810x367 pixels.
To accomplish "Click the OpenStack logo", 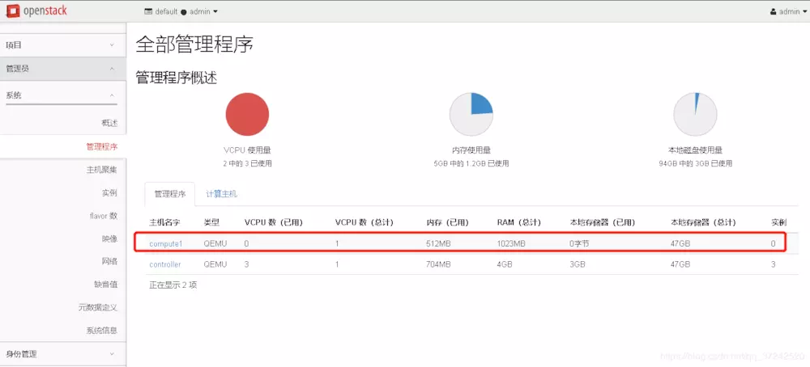I will (37, 11).
